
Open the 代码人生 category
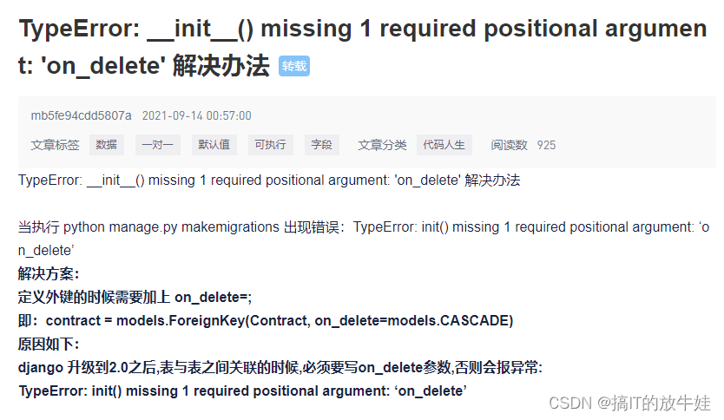(x=444, y=145)
